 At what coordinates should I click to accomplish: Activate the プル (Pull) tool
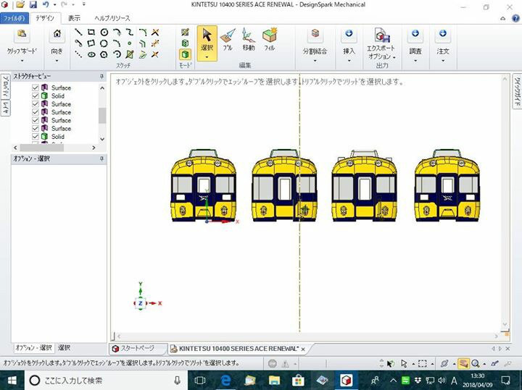click(228, 40)
